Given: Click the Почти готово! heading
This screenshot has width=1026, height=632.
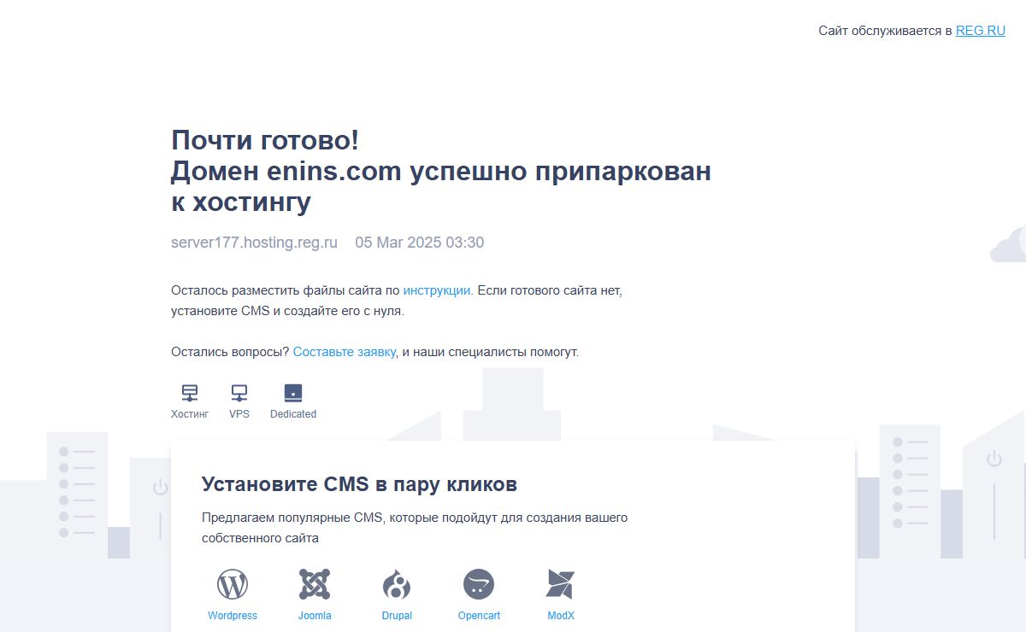Looking at the screenshot, I should [265, 140].
